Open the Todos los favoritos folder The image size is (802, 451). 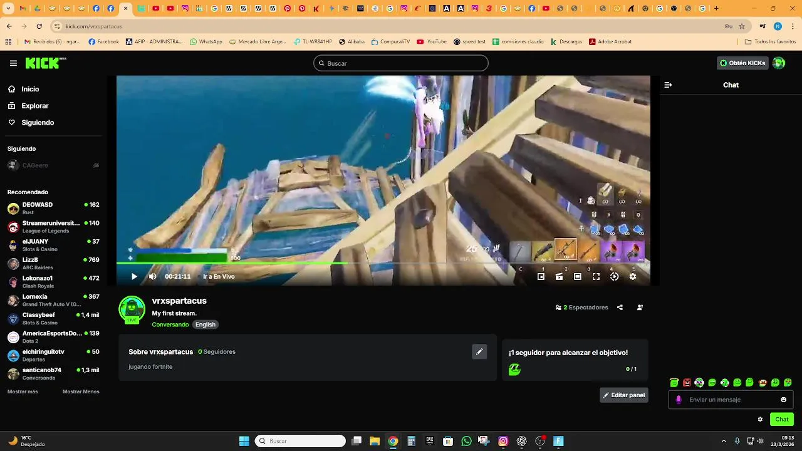[770, 42]
